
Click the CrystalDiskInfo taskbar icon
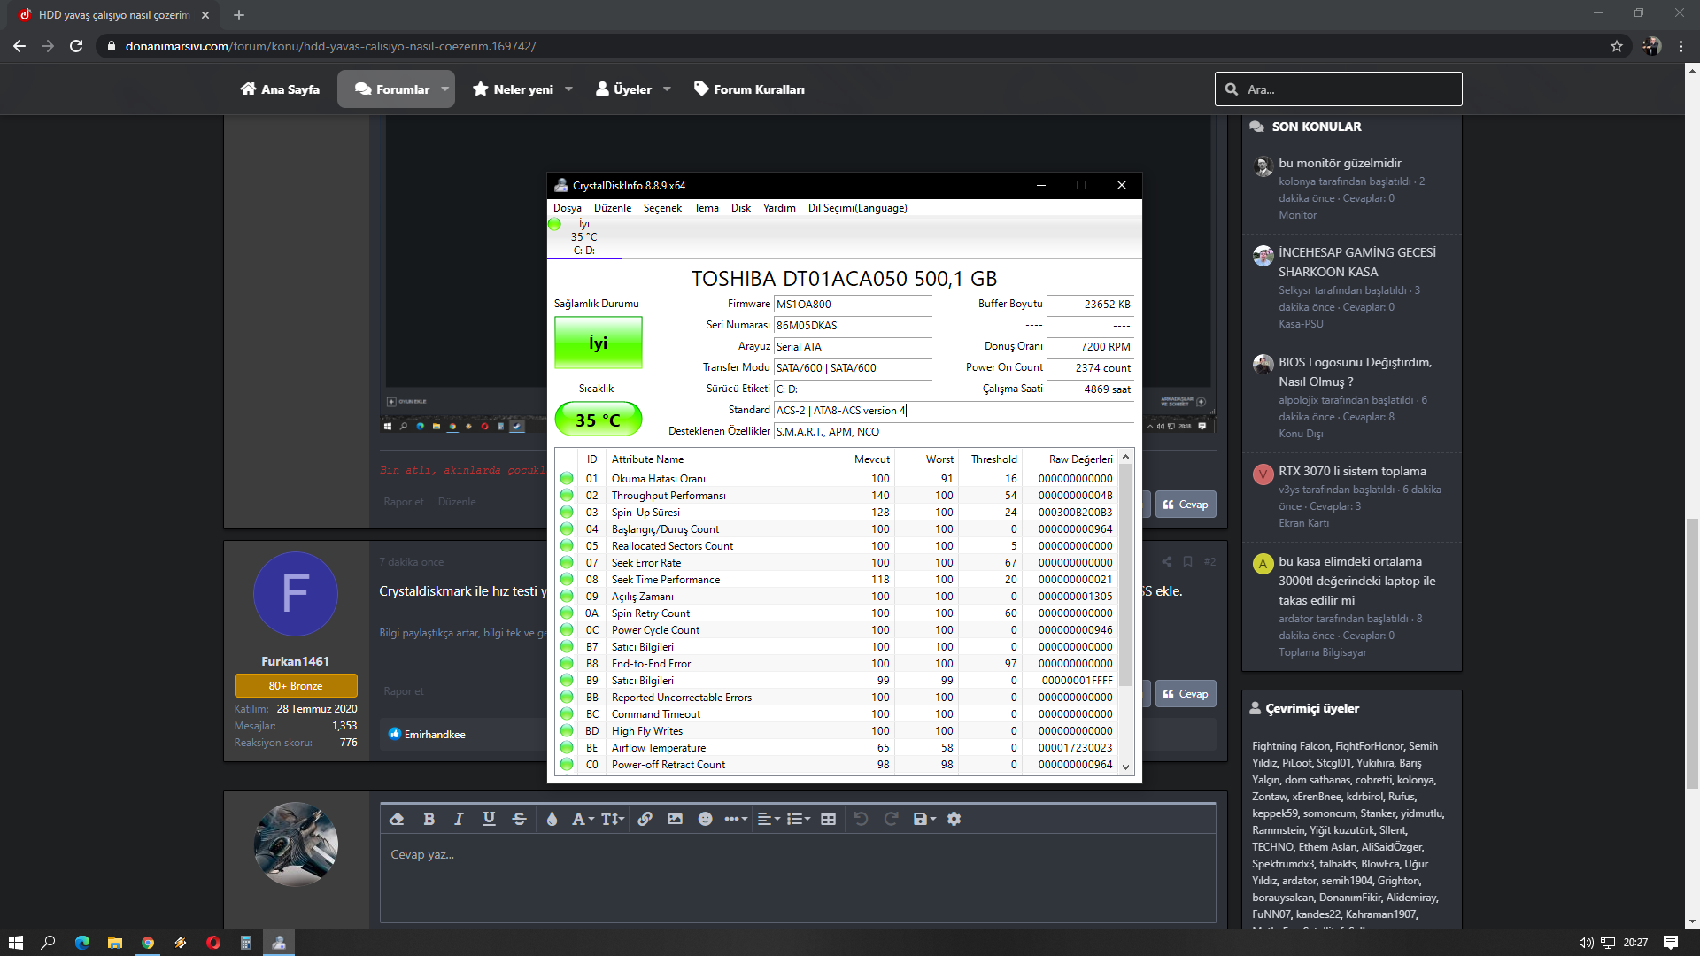pyautogui.click(x=279, y=943)
